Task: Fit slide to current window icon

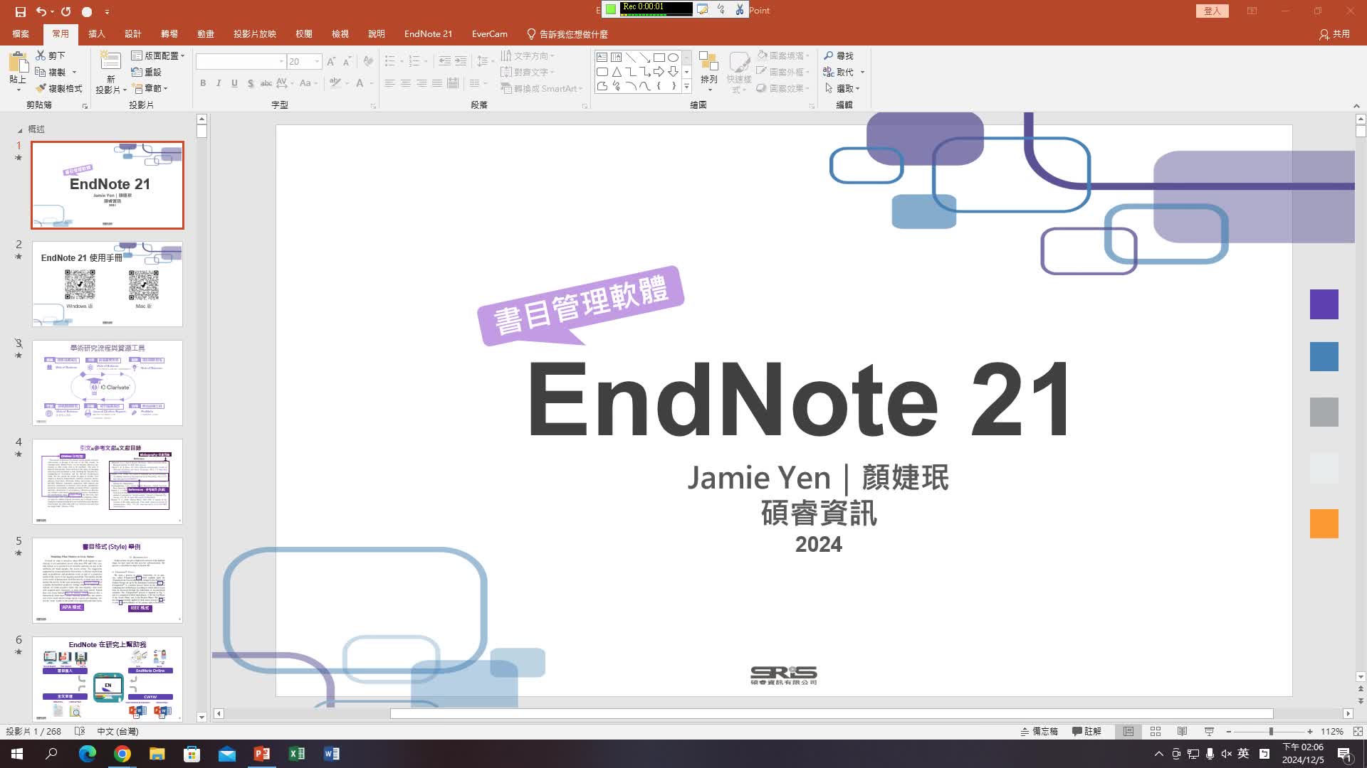Action: coord(1358,731)
